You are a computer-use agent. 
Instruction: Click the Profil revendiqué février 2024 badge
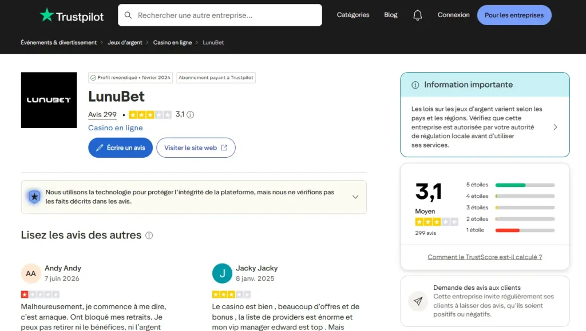pos(130,78)
